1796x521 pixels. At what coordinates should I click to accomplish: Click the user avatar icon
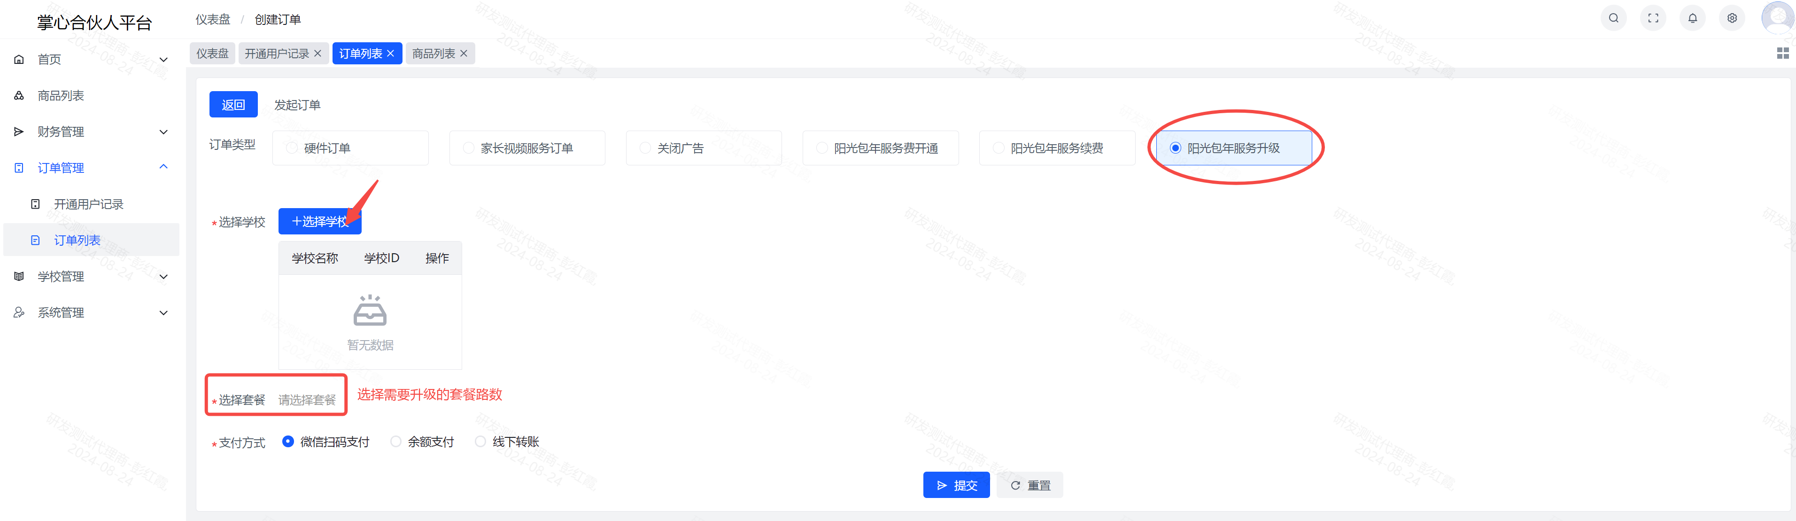pyautogui.click(x=1777, y=17)
